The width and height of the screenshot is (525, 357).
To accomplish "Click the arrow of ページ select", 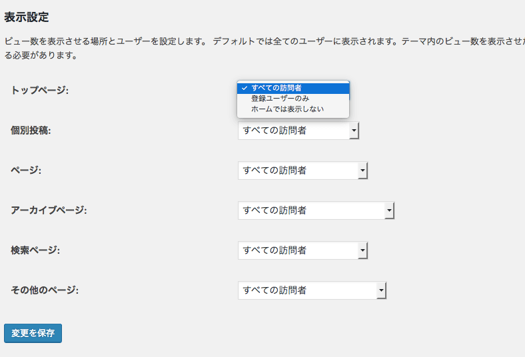I will point(362,171).
